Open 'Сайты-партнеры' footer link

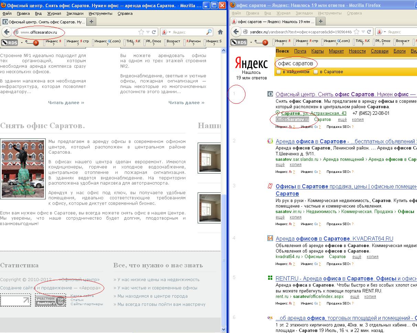point(87,304)
